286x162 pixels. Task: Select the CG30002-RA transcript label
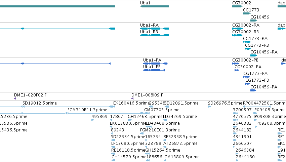pos(246,25)
